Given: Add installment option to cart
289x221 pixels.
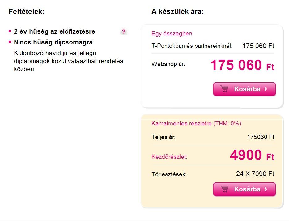Looking at the screenshot, I should click(244, 189).
